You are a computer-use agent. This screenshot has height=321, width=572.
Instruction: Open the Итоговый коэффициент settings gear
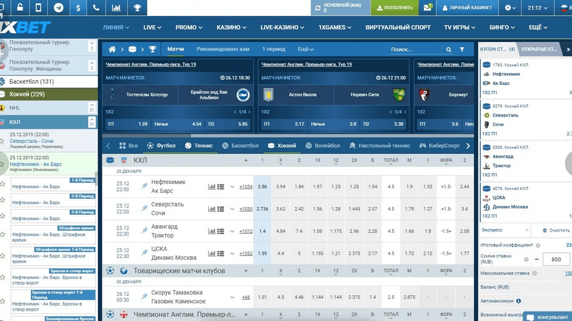pyautogui.click(x=538, y=245)
